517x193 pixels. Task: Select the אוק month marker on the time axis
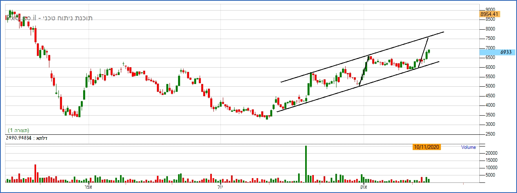(364, 188)
